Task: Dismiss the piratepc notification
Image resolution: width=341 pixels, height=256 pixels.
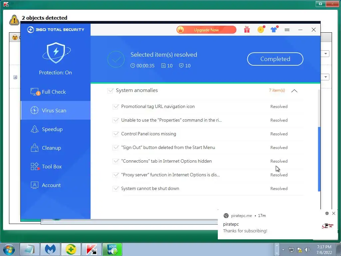Action: pyautogui.click(x=334, y=213)
